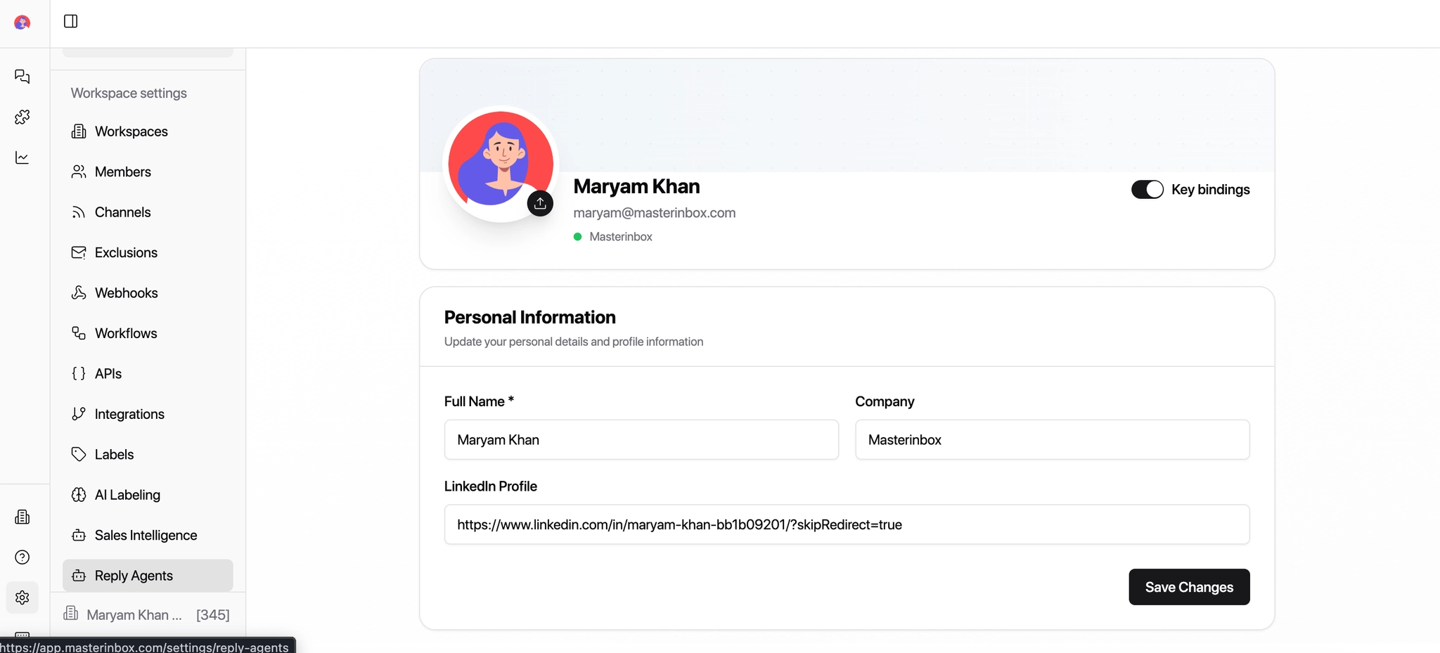Toggle the Key bindings switch

pyautogui.click(x=1147, y=190)
